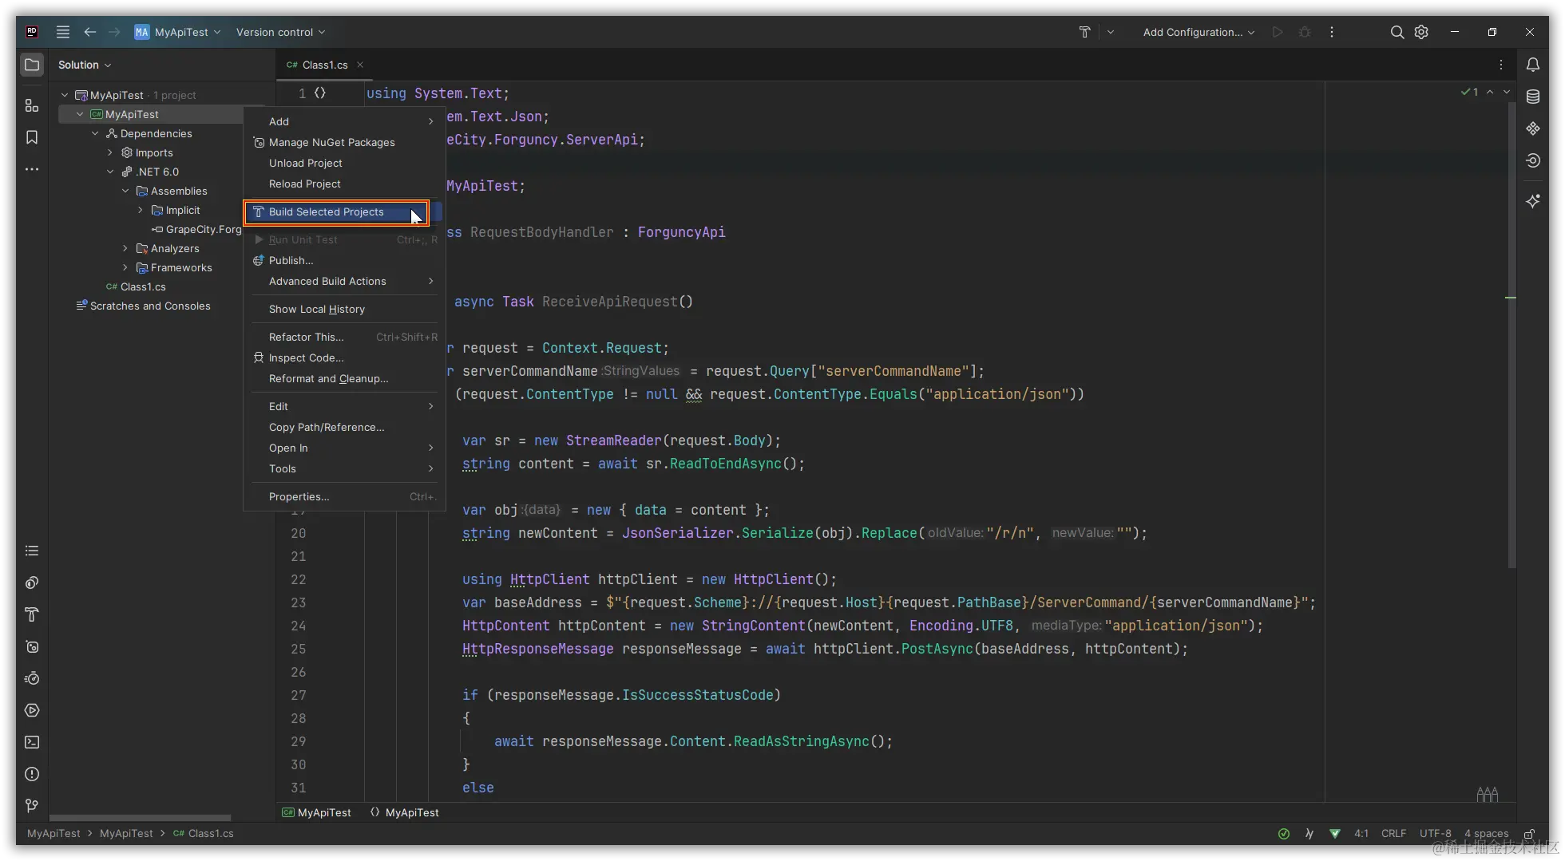The image size is (1565, 861).
Task: Collapse the Dependencies node
Action: pyautogui.click(x=95, y=133)
